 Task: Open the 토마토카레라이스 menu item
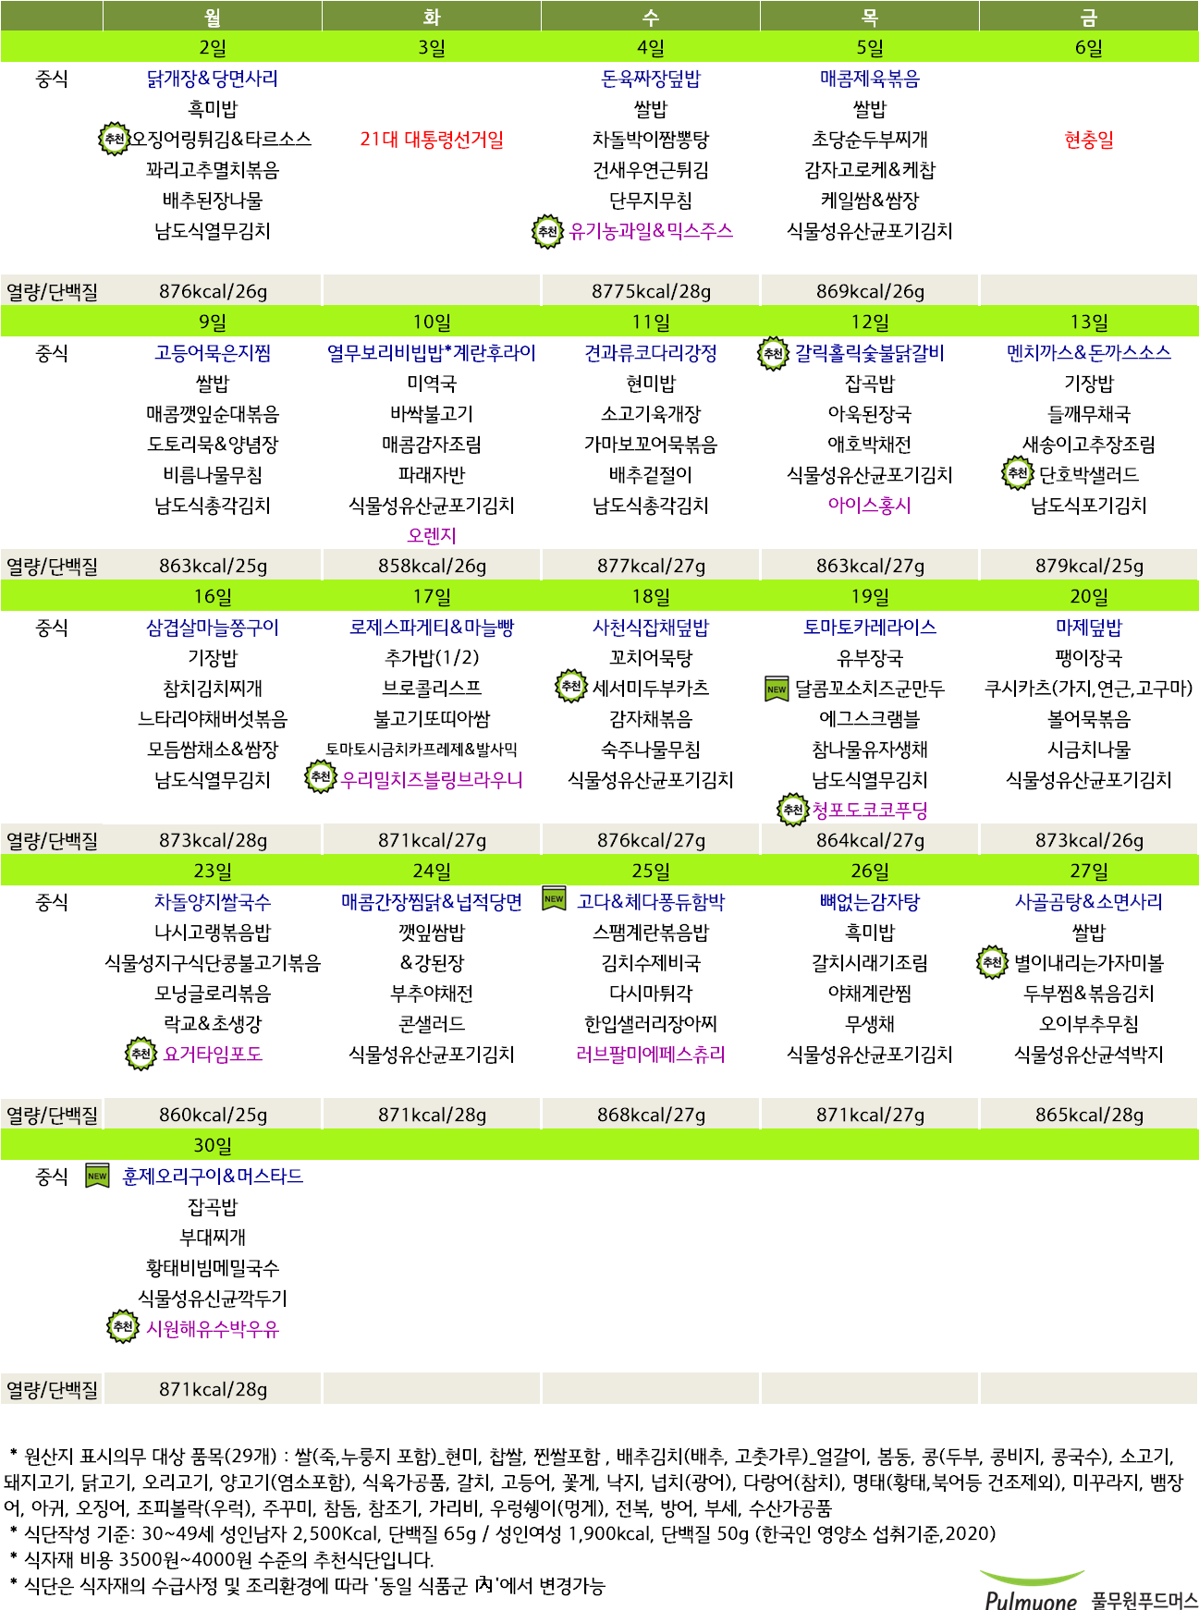pos(870,628)
